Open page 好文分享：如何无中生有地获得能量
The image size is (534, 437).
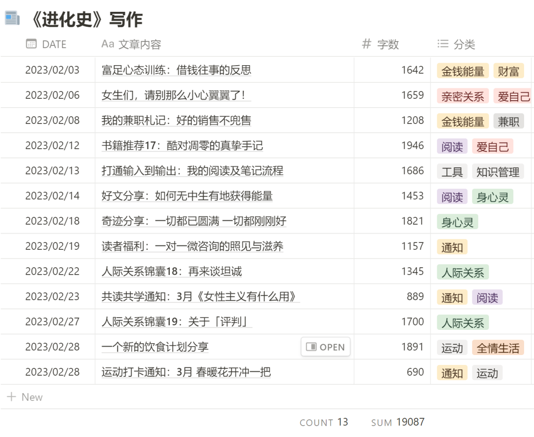pyautogui.click(x=187, y=196)
